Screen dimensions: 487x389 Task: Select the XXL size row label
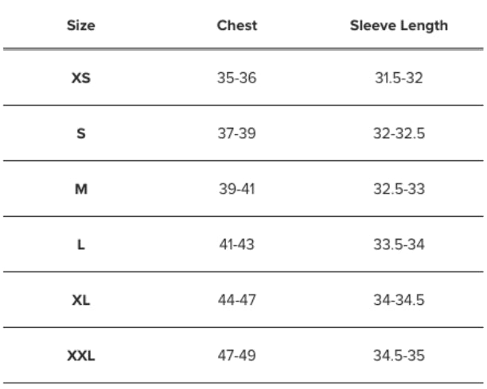coord(81,355)
